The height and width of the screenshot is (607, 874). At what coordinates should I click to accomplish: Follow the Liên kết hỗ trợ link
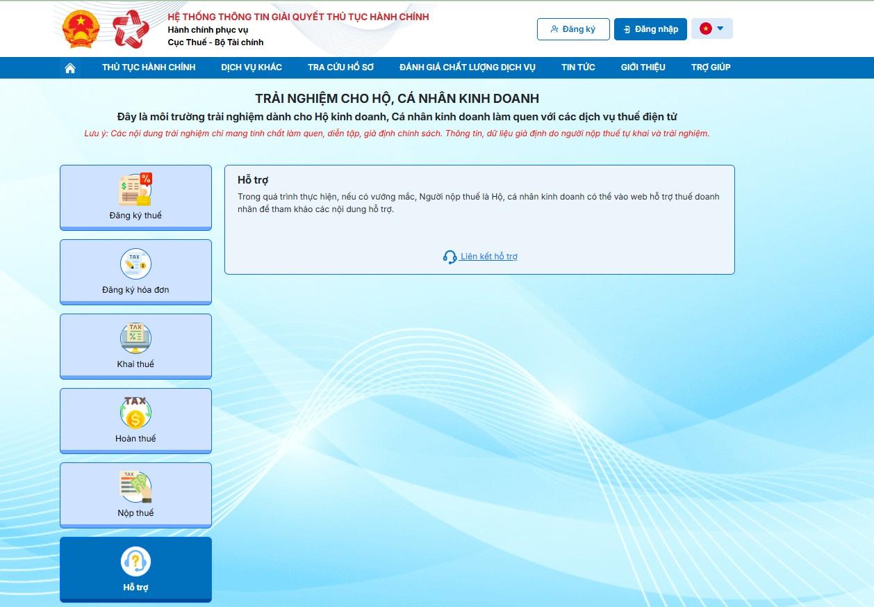pos(488,257)
